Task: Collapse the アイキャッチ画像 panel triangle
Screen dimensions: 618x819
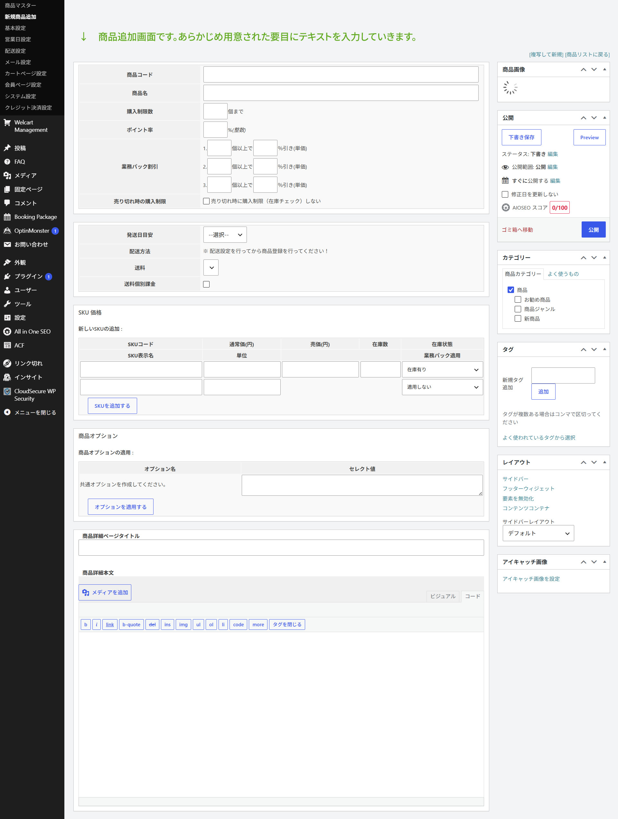Action: 604,562
